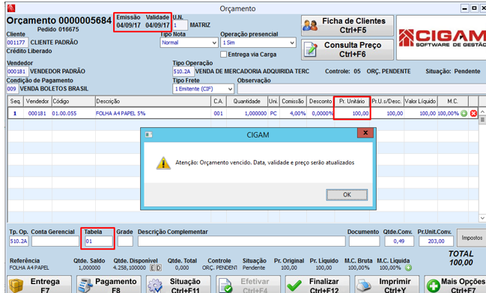Screen dimensions: 486x293
Task: Select item description FOLHA A4 PAPEL 5%
Action: tap(121, 114)
